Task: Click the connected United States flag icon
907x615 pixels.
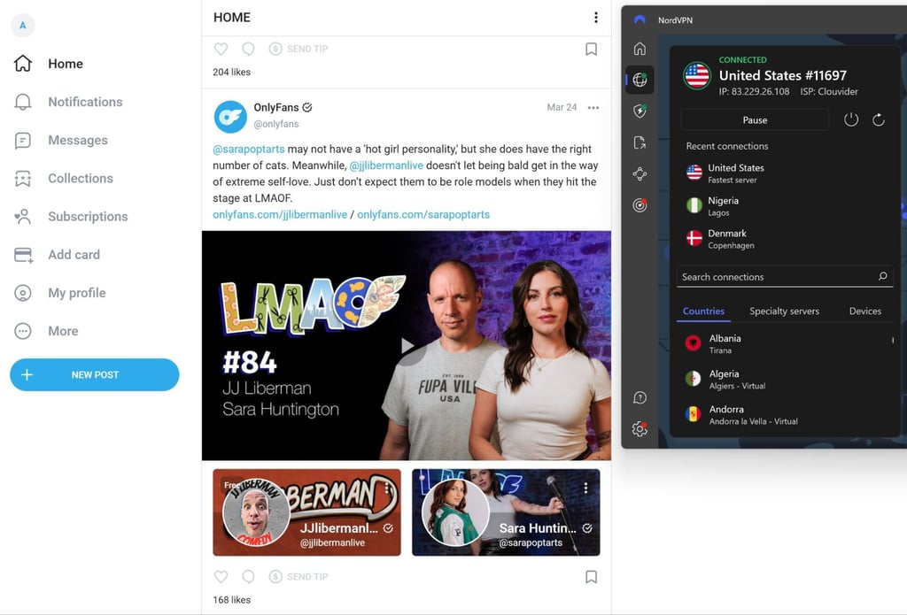Action: click(696, 75)
